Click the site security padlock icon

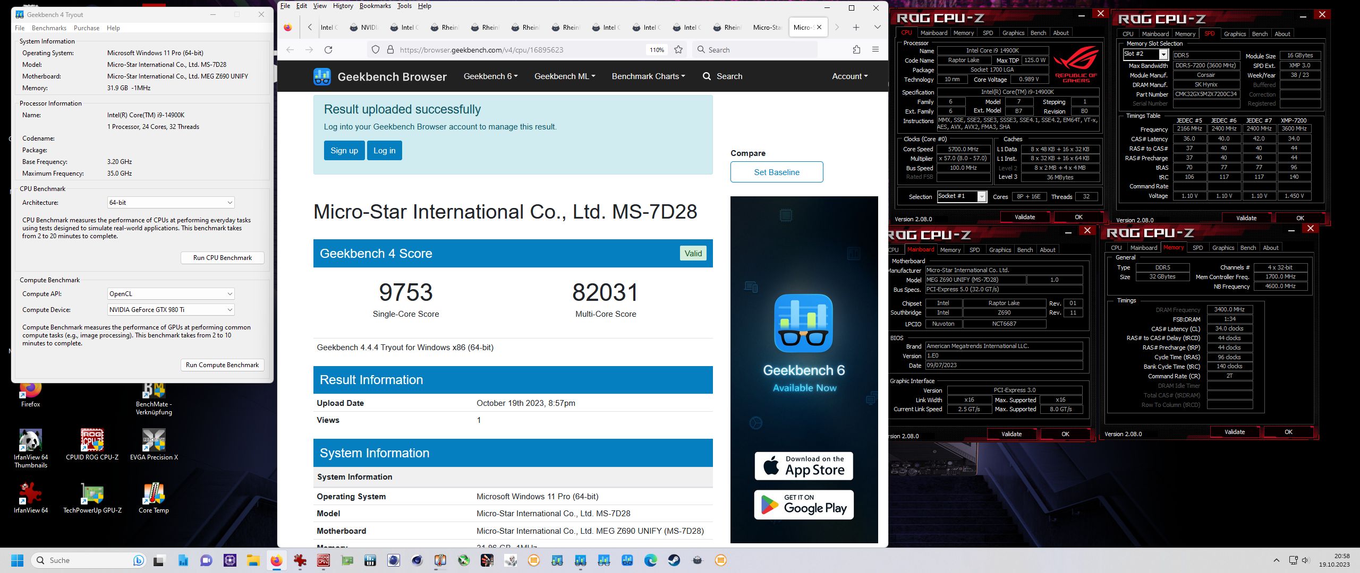(390, 49)
